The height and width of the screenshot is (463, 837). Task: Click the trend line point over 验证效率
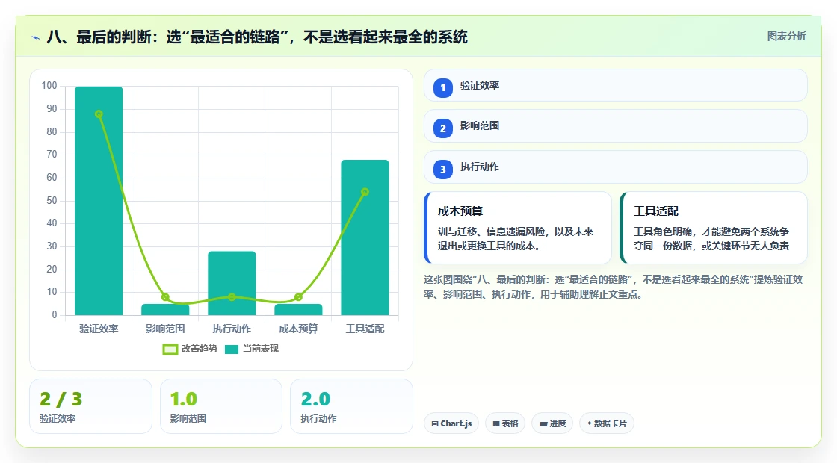click(x=99, y=114)
